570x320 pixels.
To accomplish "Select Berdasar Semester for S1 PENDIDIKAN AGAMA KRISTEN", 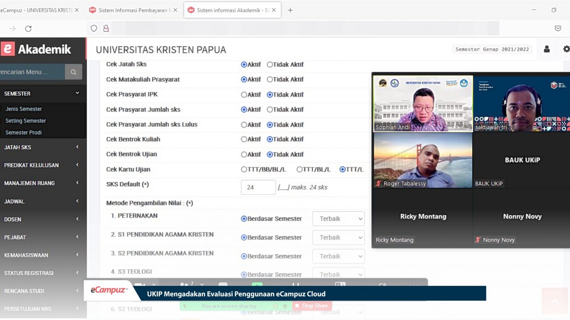I will click(244, 238).
